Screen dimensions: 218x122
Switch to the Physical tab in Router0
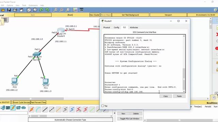click(x=107, y=27)
